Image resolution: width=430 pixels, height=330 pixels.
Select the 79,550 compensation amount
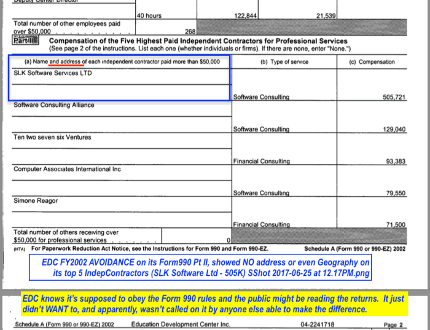(x=394, y=193)
